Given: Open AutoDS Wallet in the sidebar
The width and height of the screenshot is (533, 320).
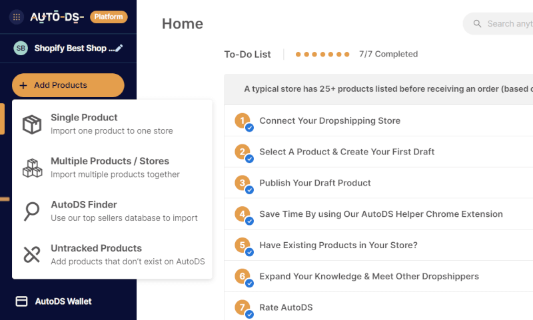Looking at the screenshot, I should point(54,301).
